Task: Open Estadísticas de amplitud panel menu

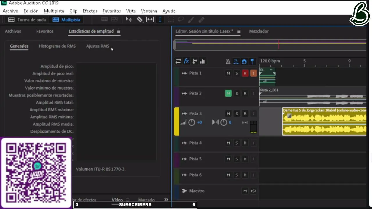Action: (x=119, y=31)
